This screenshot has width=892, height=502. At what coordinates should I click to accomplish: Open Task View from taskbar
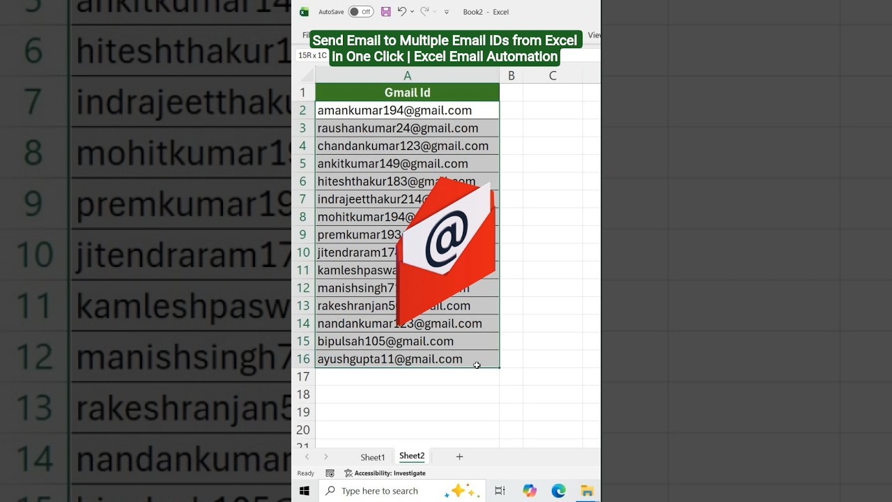500,491
